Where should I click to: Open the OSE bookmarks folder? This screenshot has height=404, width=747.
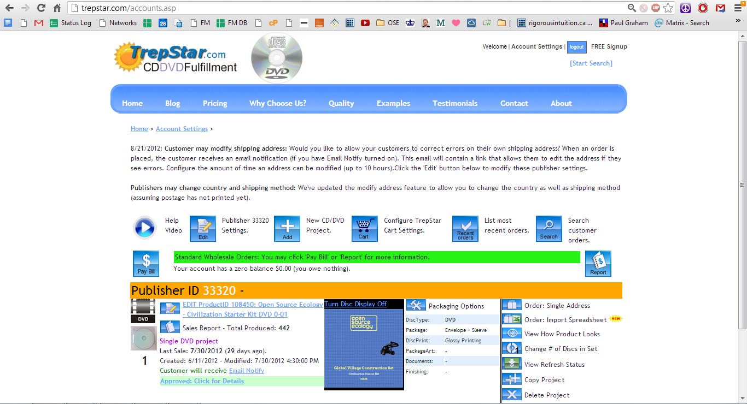(x=388, y=23)
